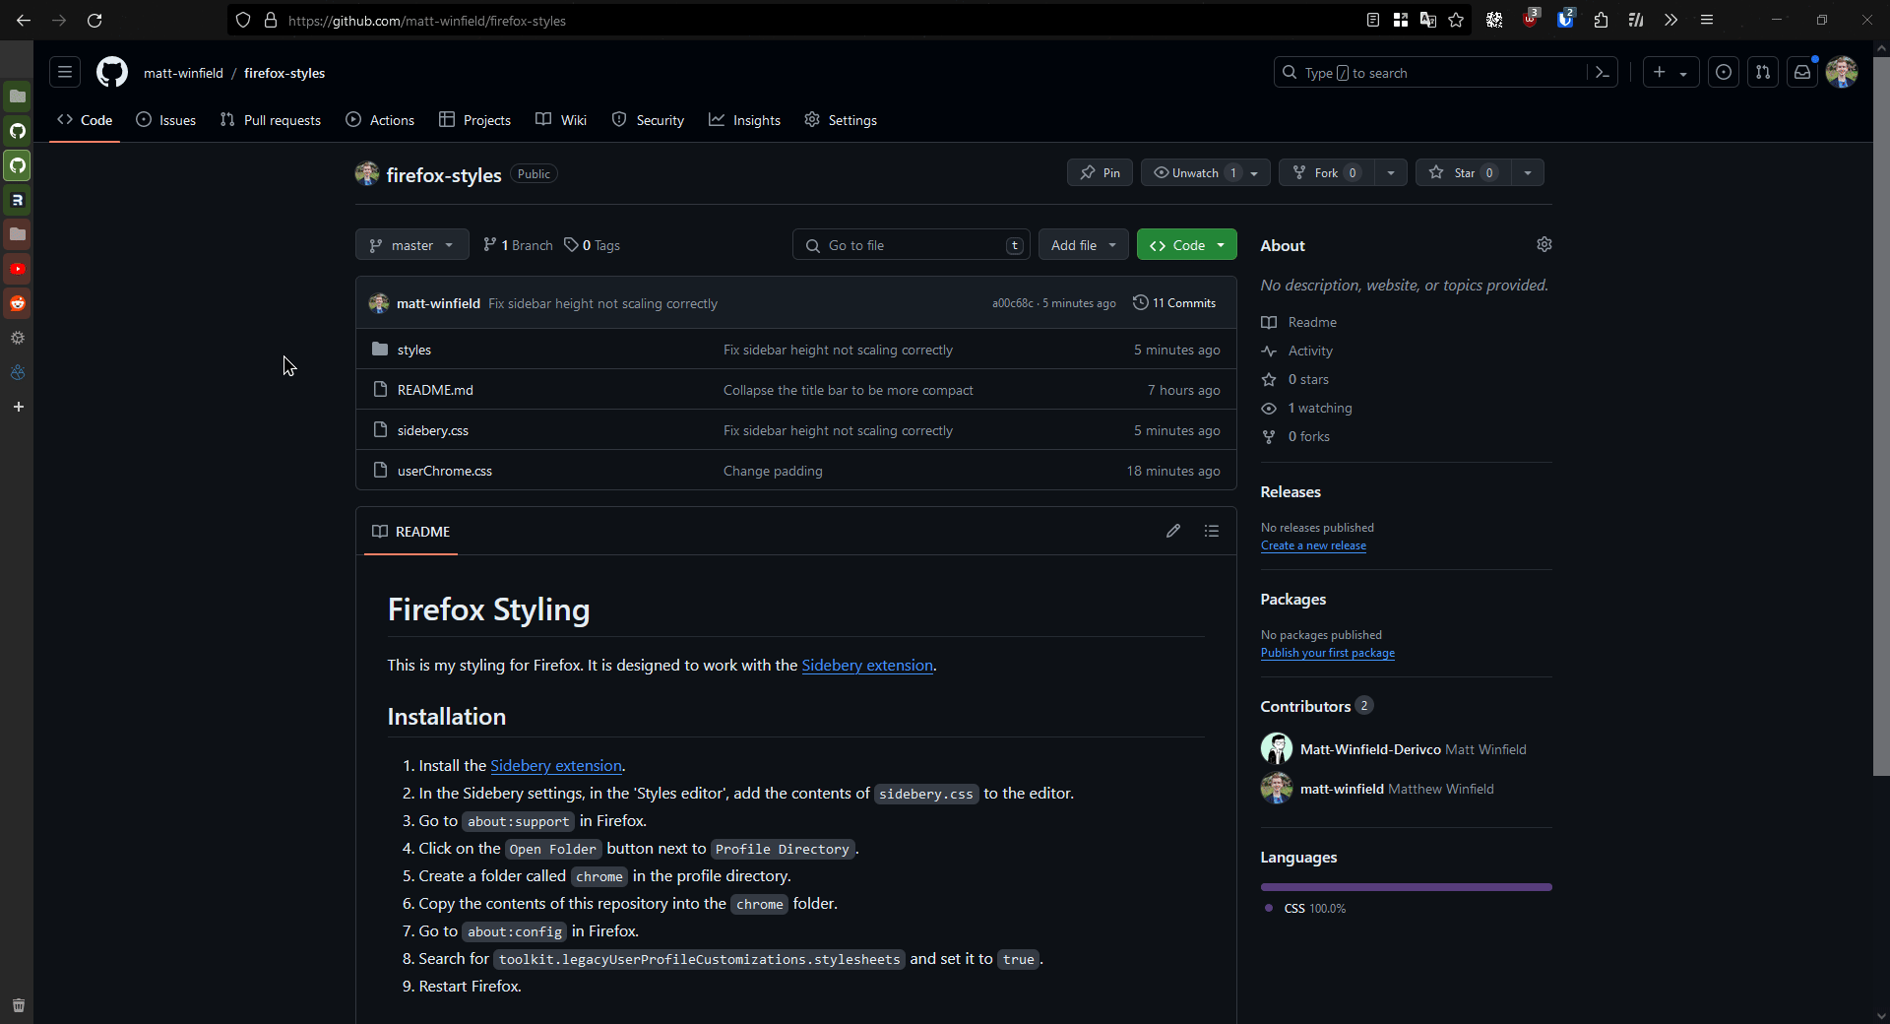Open sidebar settings gear icon
The width and height of the screenshot is (1890, 1024).
pos(18,338)
